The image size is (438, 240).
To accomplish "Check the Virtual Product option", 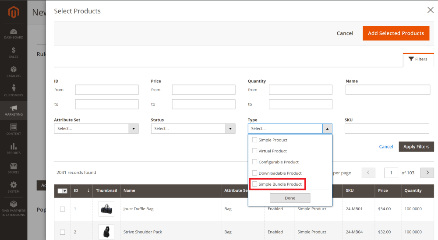I will [254, 151].
